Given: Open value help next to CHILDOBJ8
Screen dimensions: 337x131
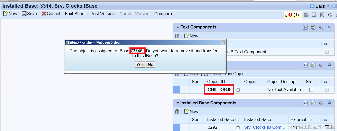Looking at the screenshot, I should click(x=238, y=90).
